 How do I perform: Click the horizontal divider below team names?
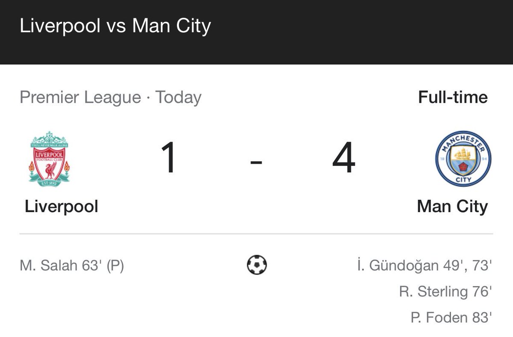(256, 234)
